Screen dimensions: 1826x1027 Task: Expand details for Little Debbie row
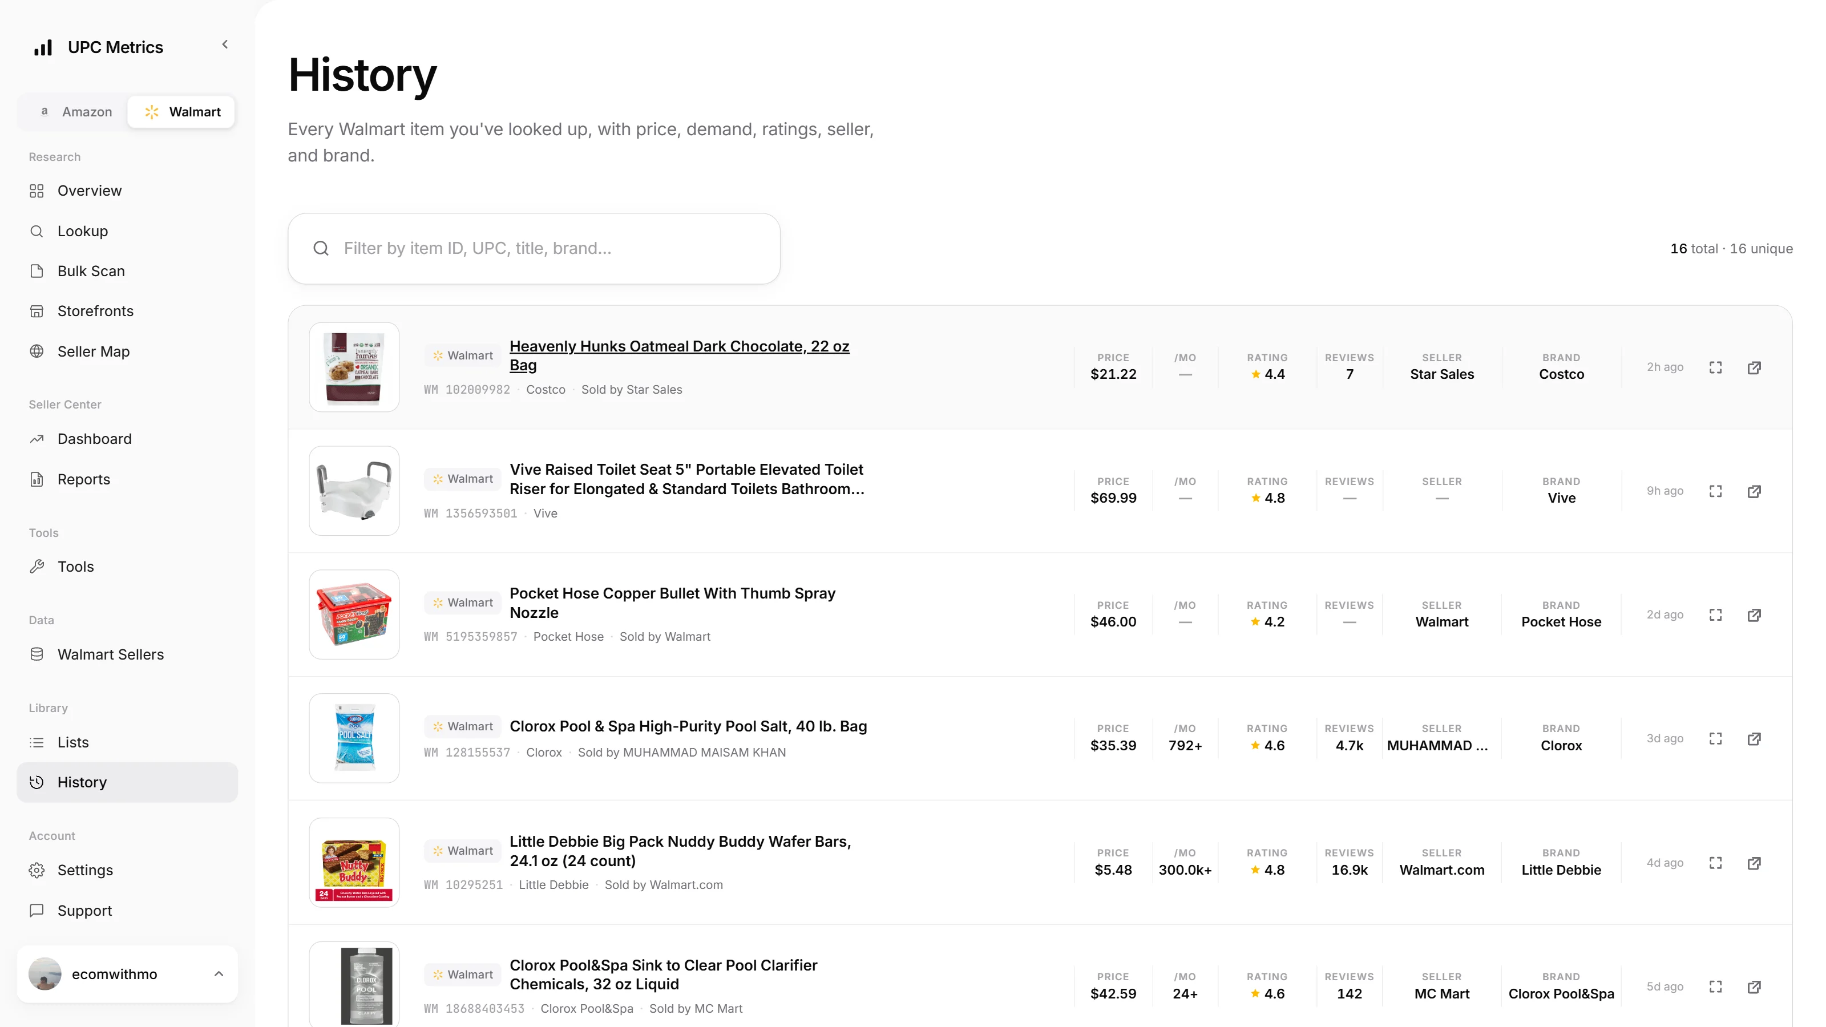[1715, 863]
